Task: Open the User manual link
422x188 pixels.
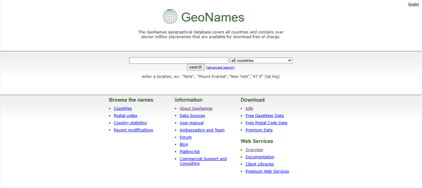Action: (x=191, y=123)
